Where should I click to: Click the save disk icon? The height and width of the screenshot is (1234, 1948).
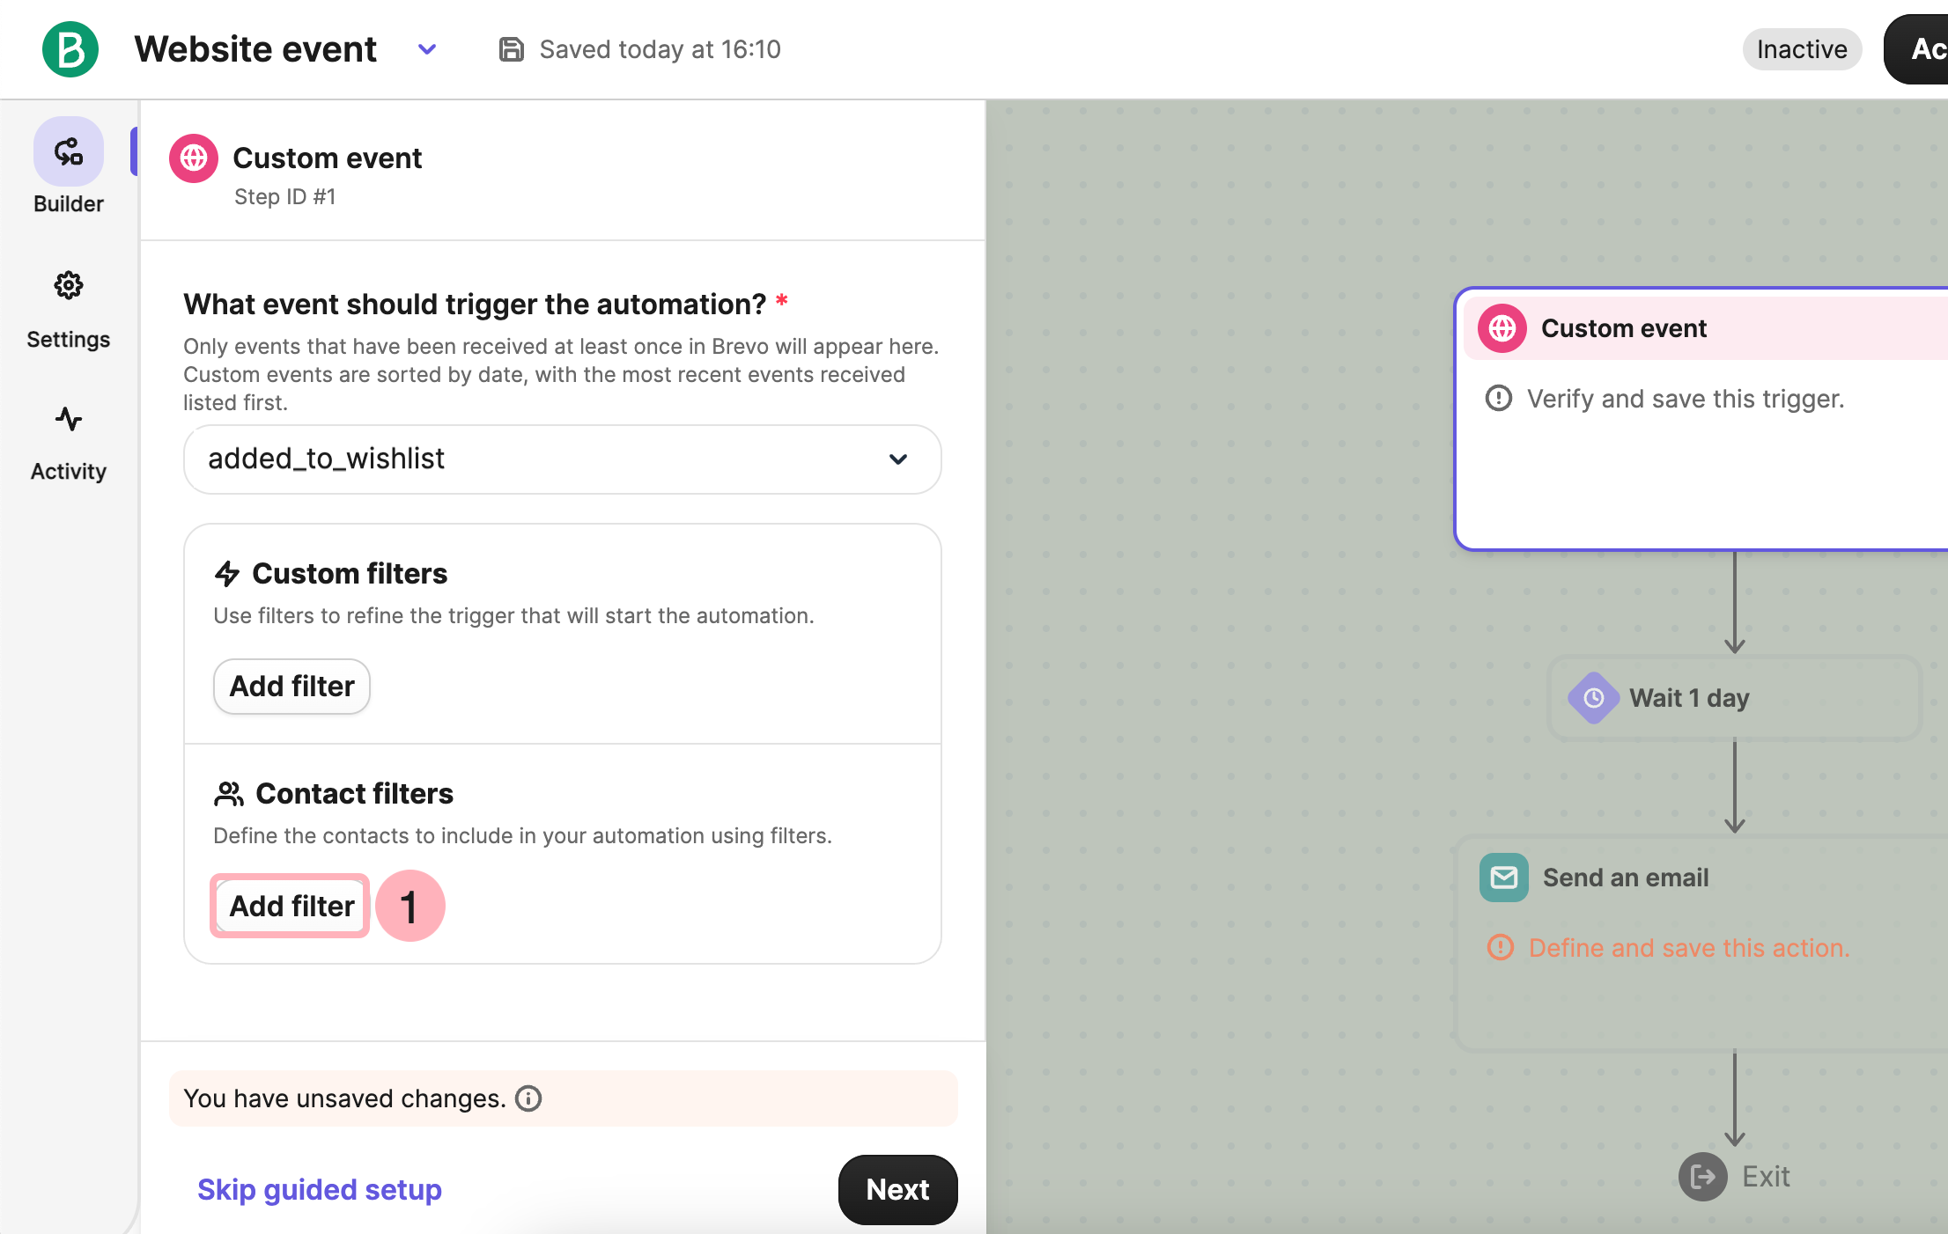511,49
